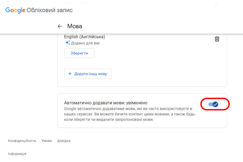243x162 pixels.
Task: Open the Конфіденційність footer link
Action: coord(22,141)
